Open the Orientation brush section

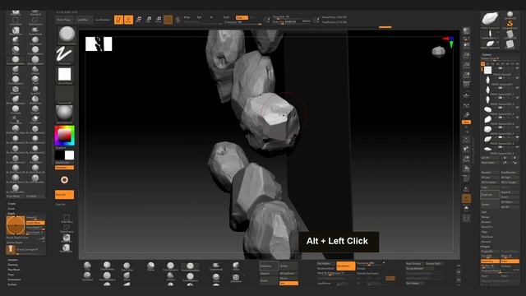14,280
